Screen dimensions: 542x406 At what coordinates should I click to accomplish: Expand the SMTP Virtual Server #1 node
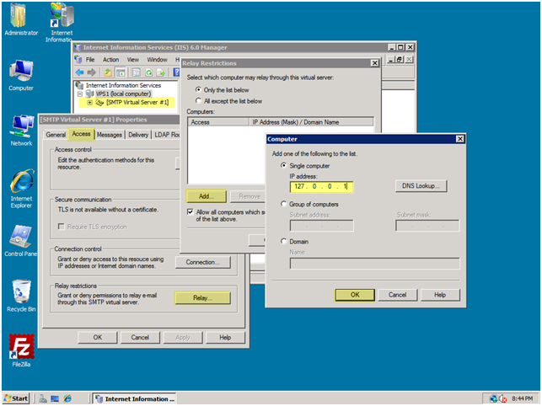point(89,102)
